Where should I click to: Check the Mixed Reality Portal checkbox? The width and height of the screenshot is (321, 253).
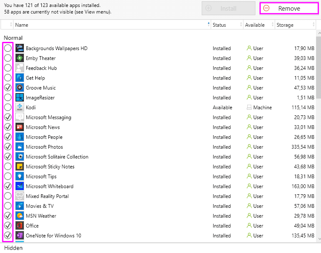(8, 196)
